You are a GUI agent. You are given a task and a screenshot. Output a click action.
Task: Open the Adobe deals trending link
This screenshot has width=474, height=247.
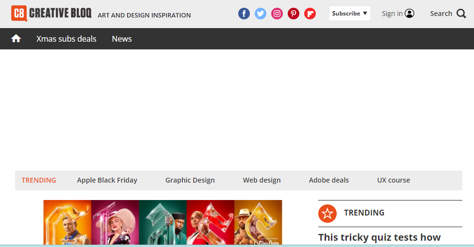point(329,180)
